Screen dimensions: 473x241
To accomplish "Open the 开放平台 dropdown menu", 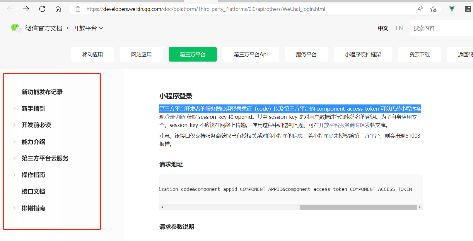I will [88, 28].
